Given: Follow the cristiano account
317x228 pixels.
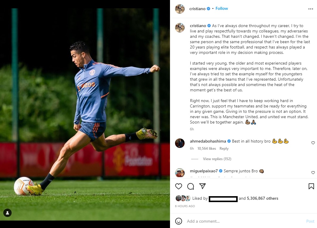Looking at the screenshot, I should pos(222,9).
